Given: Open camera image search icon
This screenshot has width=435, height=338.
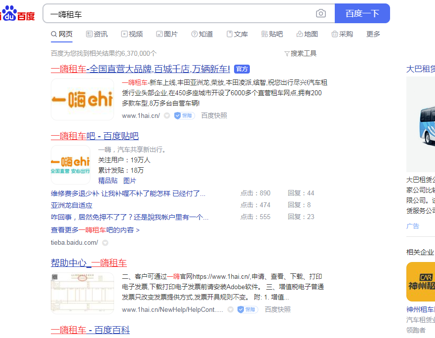Looking at the screenshot, I should pyautogui.click(x=321, y=13).
